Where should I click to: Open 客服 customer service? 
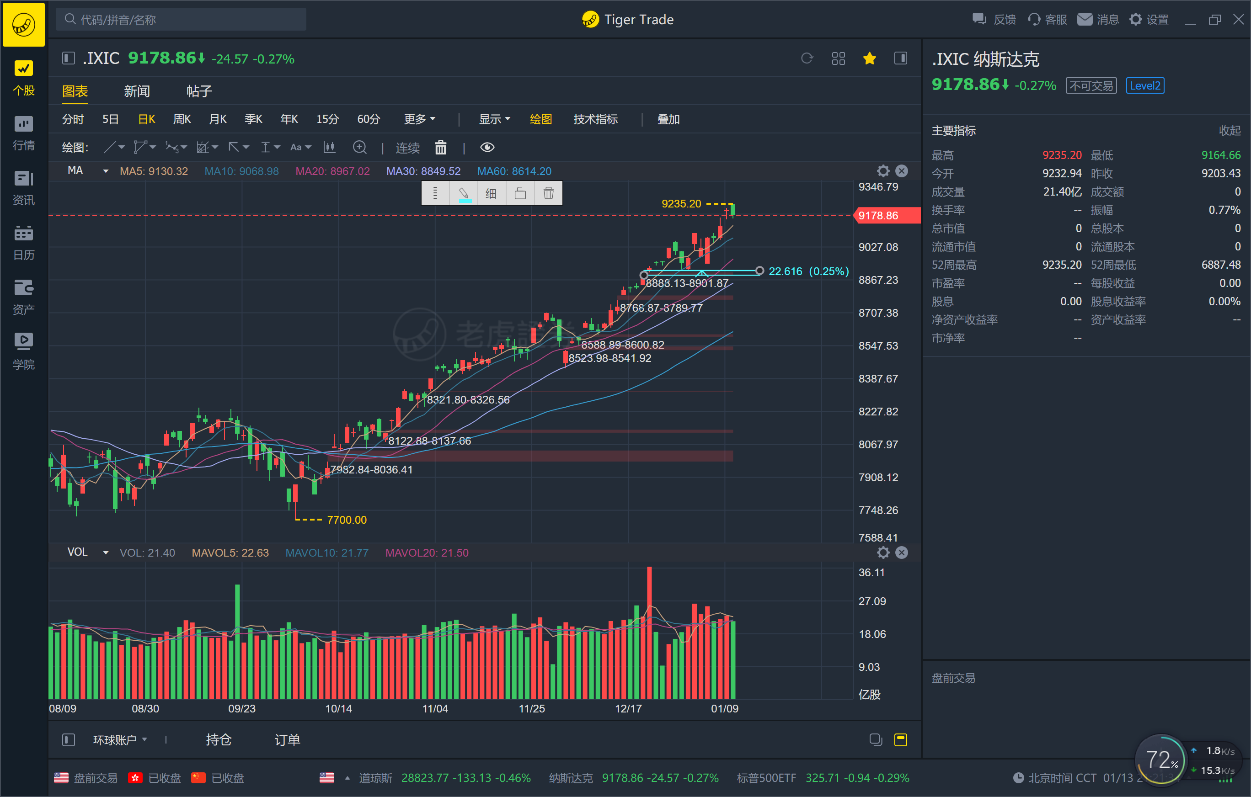(x=1047, y=19)
